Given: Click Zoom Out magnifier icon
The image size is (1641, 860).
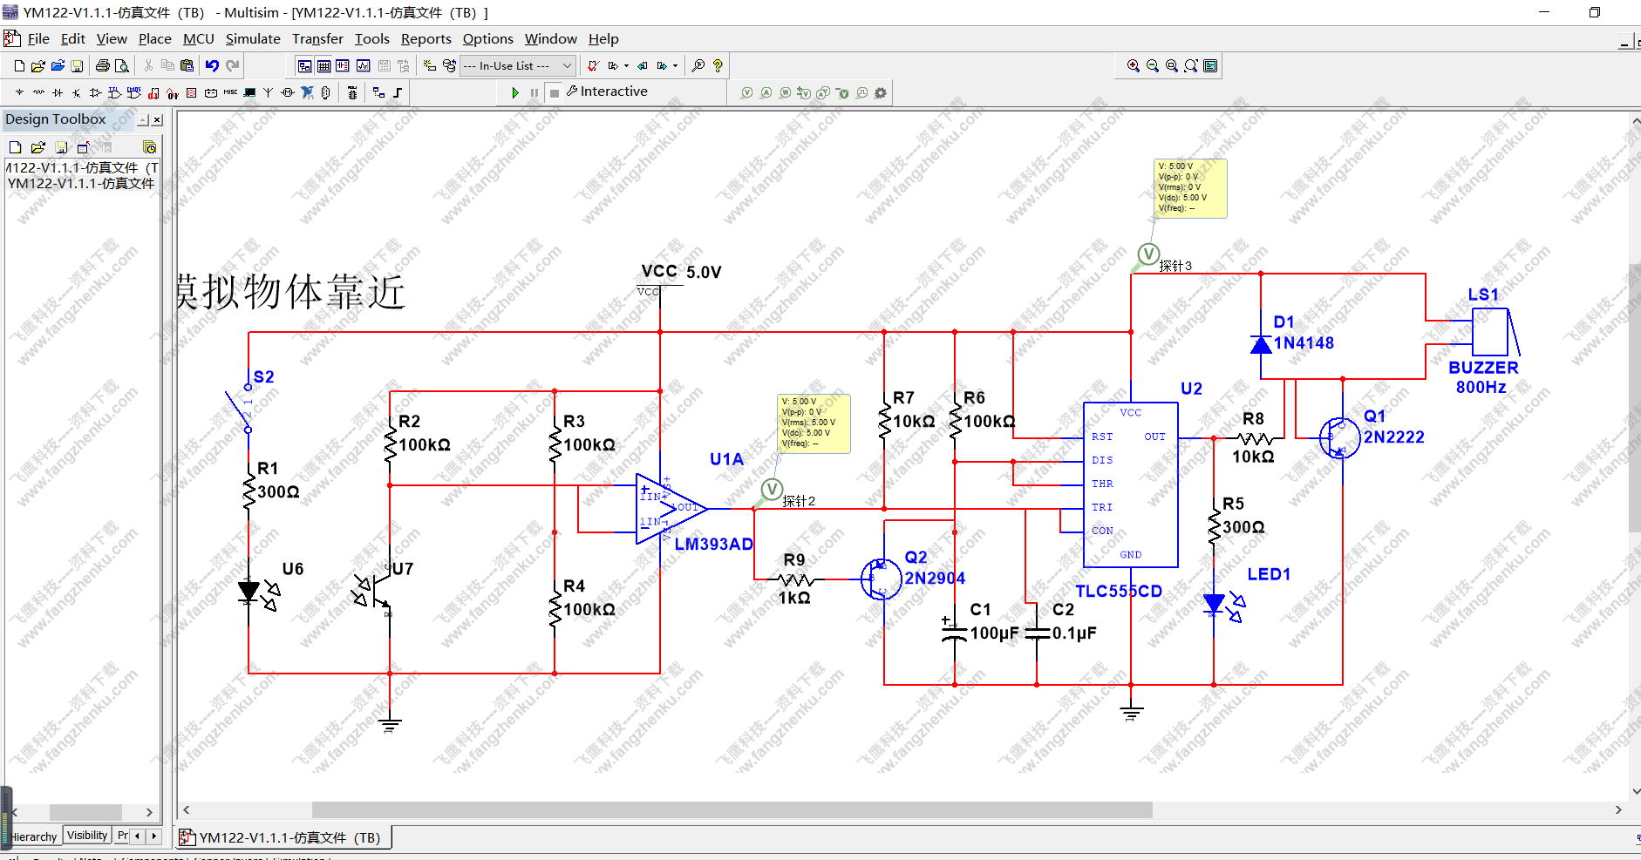Looking at the screenshot, I should pyautogui.click(x=1153, y=66).
